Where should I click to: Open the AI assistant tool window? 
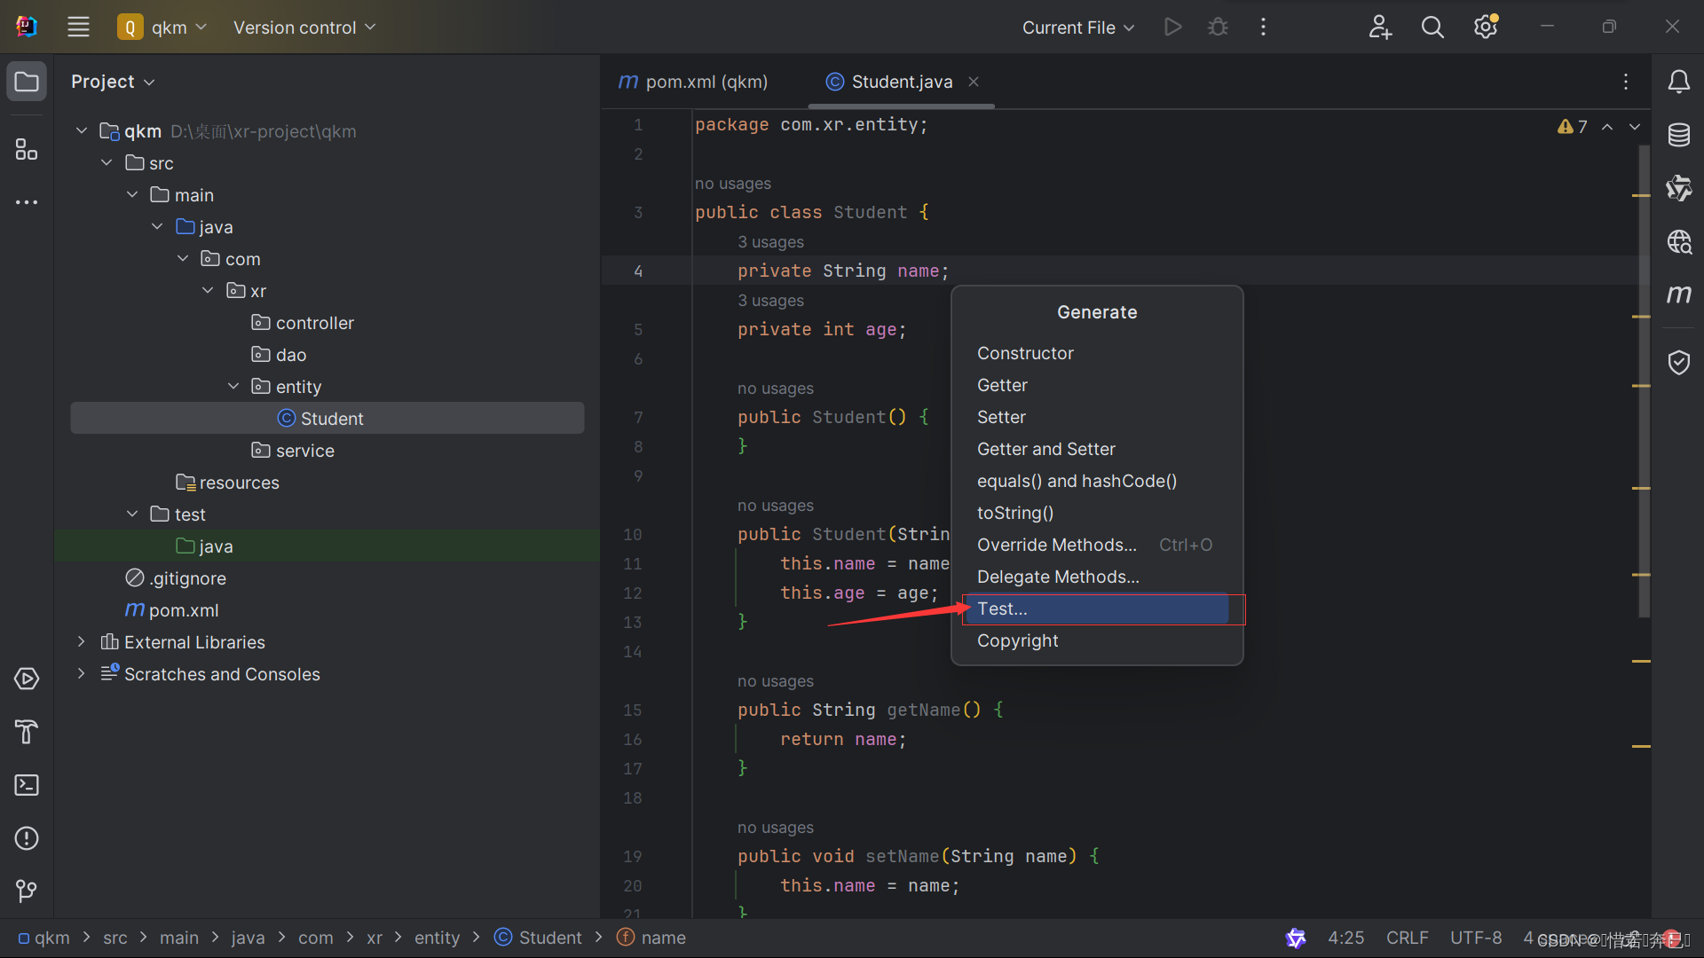pyautogui.click(x=1678, y=188)
